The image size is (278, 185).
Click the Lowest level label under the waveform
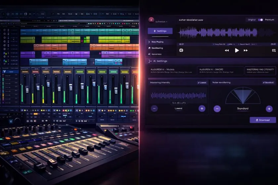click(178, 108)
